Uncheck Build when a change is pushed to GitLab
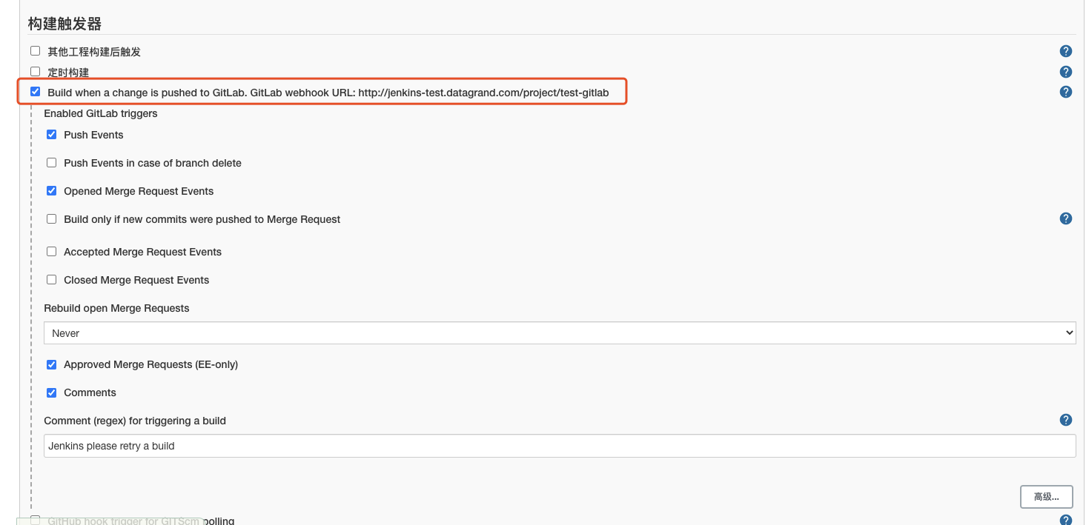The image size is (1086, 525). pyautogui.click(x=35, y=92)
